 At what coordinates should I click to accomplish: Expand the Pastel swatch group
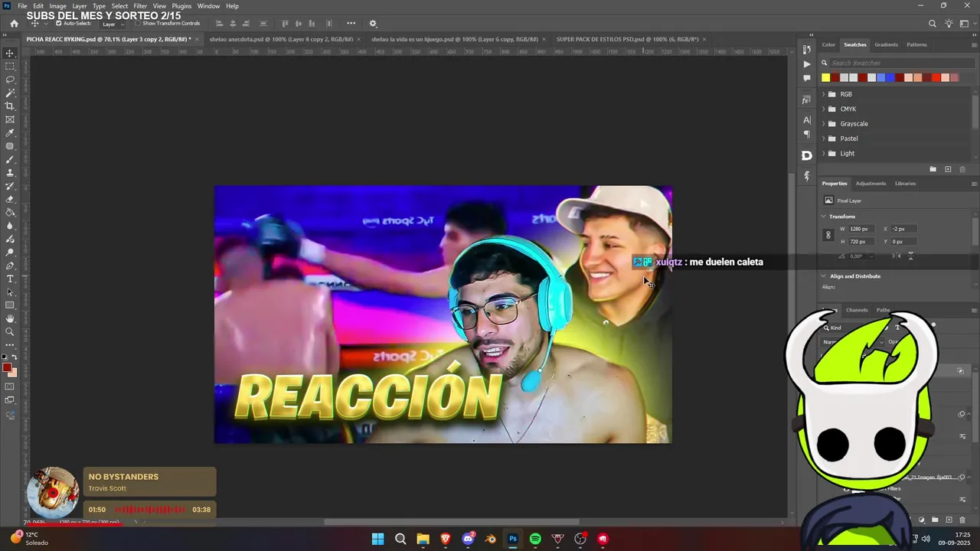[823, 139]
